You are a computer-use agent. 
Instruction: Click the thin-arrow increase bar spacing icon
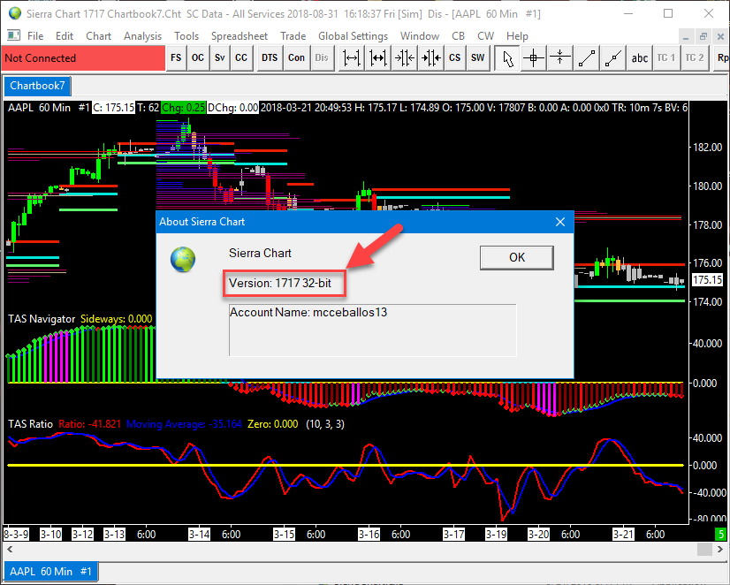[x=351, y=58]
